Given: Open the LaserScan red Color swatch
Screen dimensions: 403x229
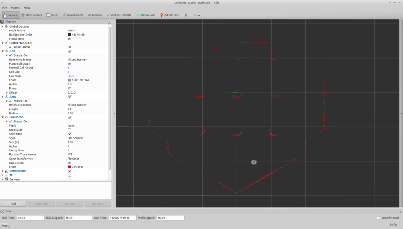Looking at the screenshot, I should 69,167.
